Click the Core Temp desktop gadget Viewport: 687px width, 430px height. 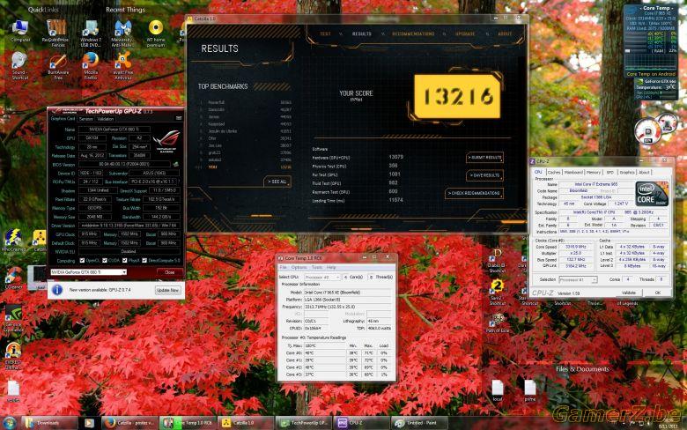[651, 41]
